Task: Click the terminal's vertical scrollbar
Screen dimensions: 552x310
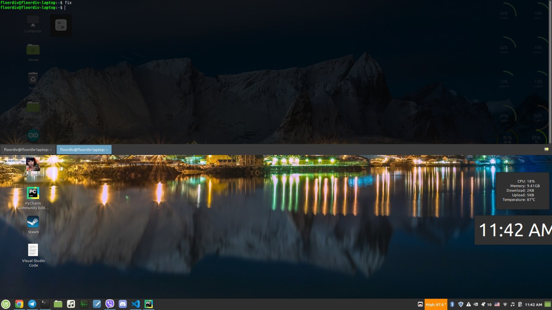Action: (x=550, y=71)
